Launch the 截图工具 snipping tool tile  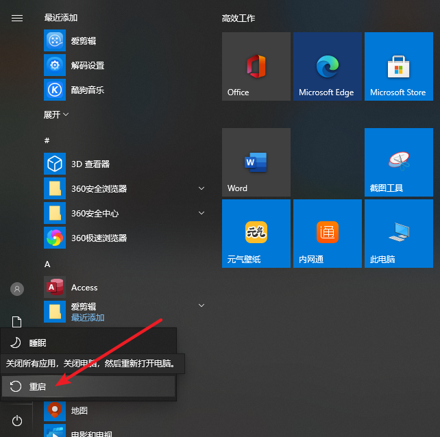coord(398,162)
